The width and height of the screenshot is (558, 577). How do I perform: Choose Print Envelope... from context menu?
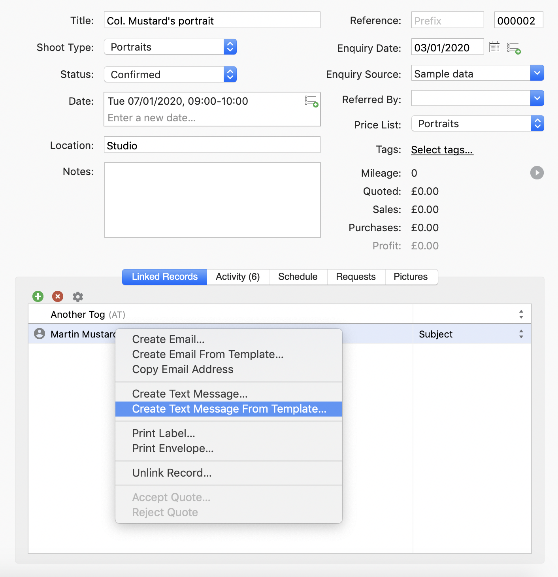coord(229,448)
